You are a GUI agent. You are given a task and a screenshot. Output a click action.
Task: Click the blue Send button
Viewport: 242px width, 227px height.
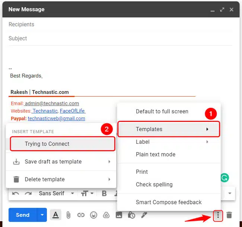click(x=23, y=215)
